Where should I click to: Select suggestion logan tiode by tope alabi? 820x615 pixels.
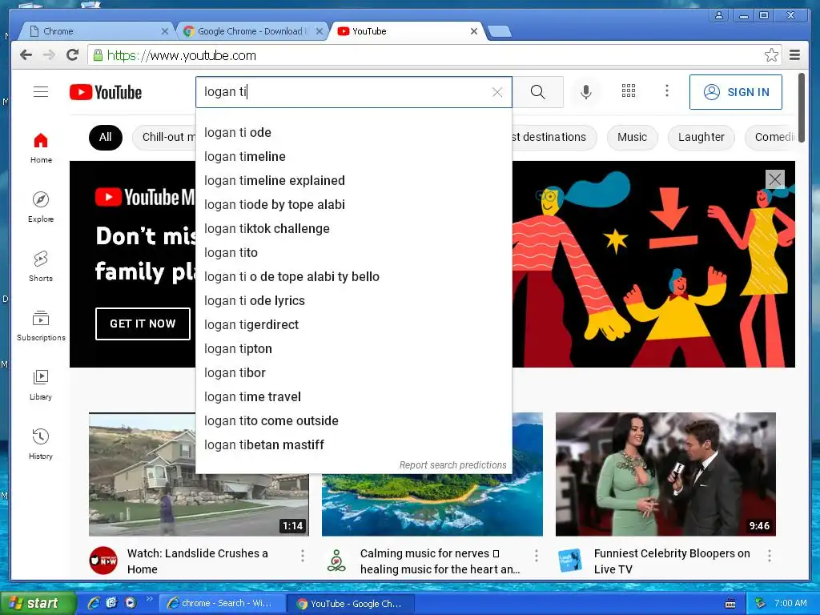click(353, 204)
